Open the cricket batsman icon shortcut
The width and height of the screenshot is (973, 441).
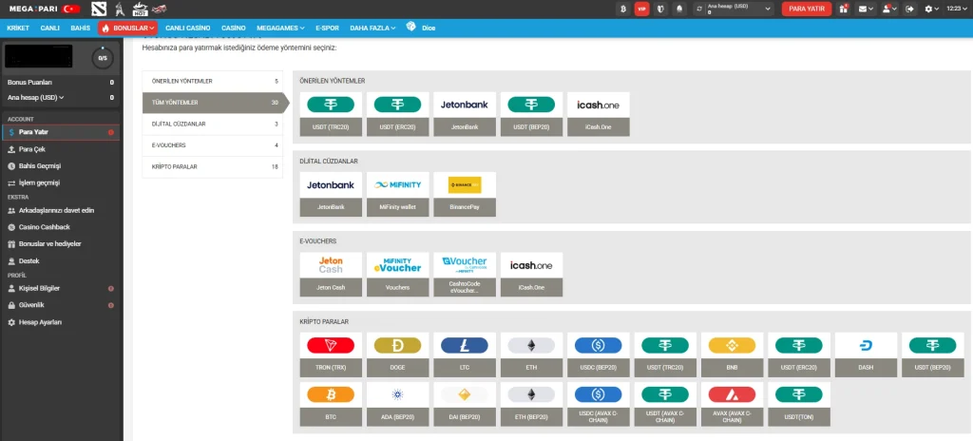[x=121, y=9]
